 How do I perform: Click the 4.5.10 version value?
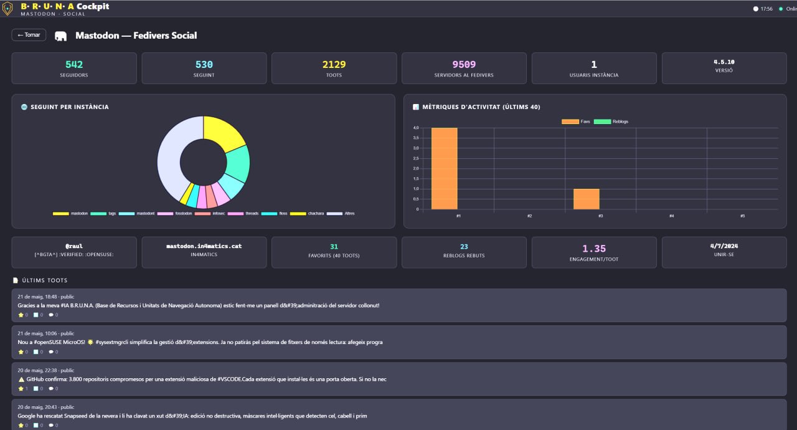724,62
